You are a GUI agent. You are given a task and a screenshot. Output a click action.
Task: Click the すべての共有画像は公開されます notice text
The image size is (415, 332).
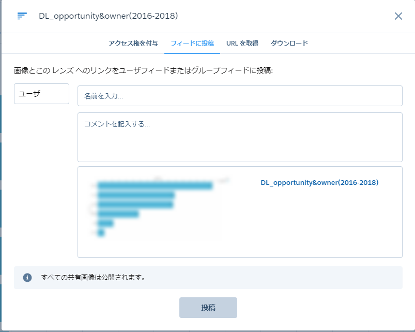(x=94, y=278)
